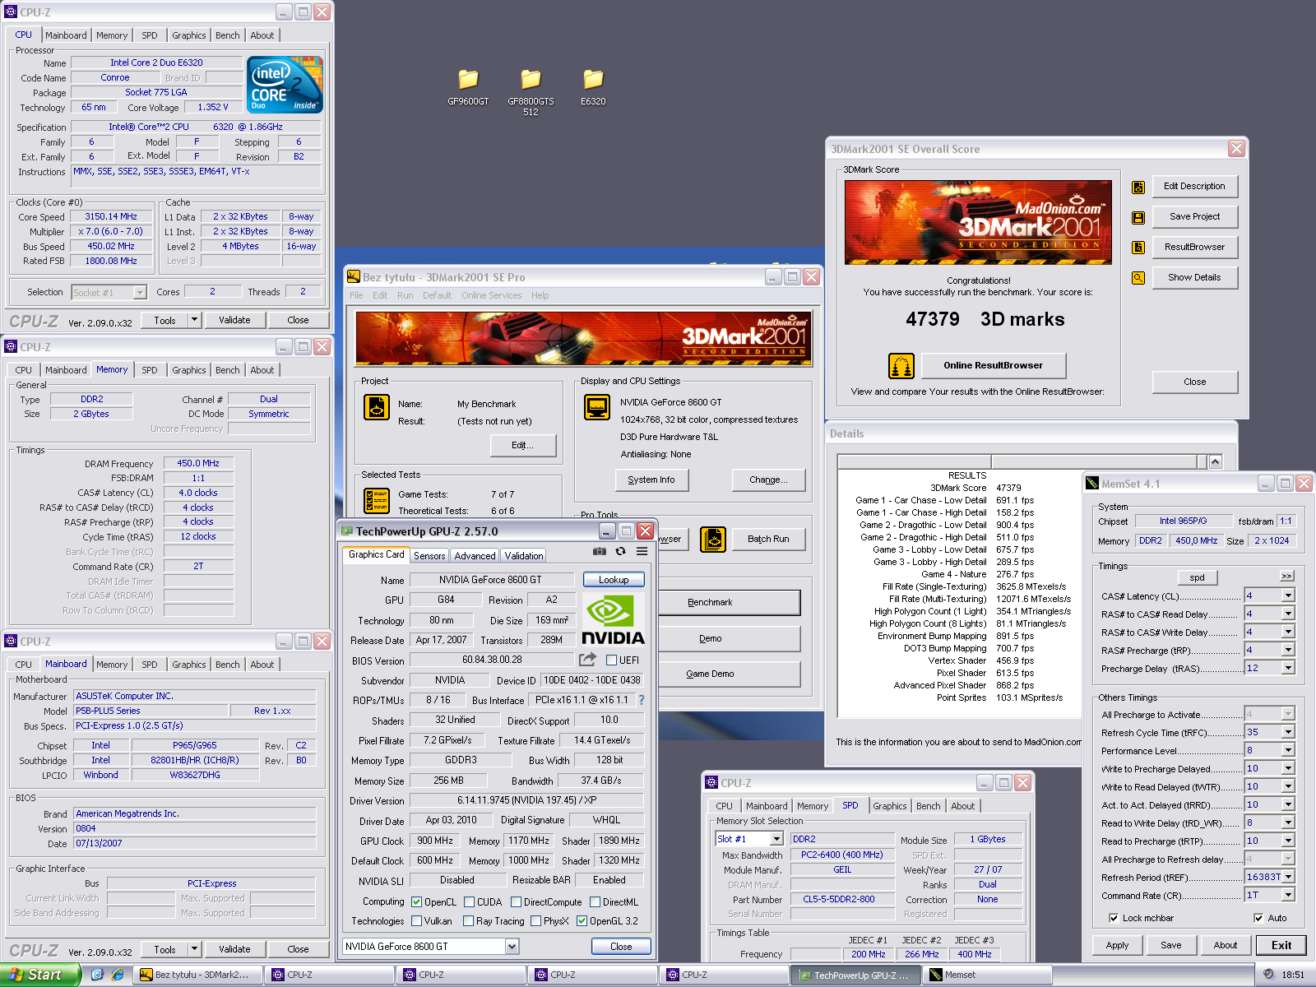
Task: Click the BIOS export share icon
Action: [587, 660]
